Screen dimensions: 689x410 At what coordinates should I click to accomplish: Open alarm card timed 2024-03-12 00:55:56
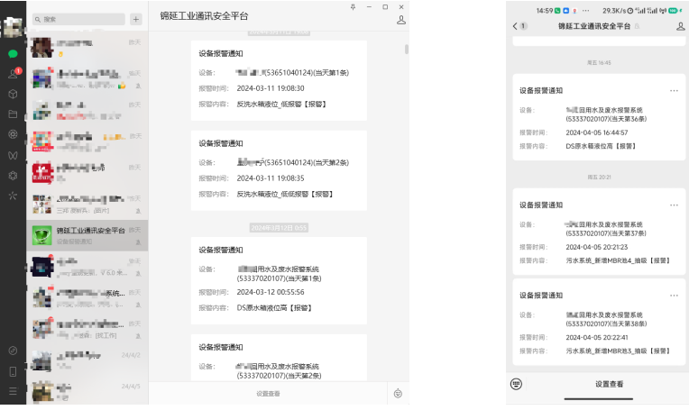(x=279, y=280)
